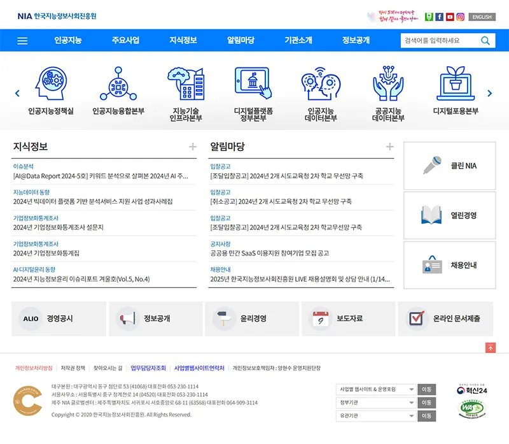Open 사업별 웹사이트 & 운영포털 dropdown
This screenshot has width=509, height=444.
(x=376, y=389)
